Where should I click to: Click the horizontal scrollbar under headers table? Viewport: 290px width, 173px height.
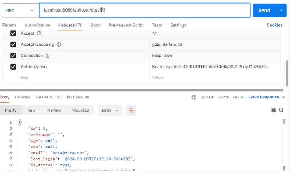tap(140, 89)
